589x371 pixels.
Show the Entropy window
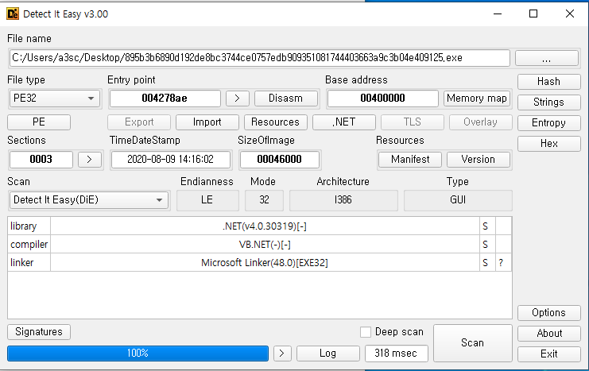pyautogui.click(x=548, y=123)
